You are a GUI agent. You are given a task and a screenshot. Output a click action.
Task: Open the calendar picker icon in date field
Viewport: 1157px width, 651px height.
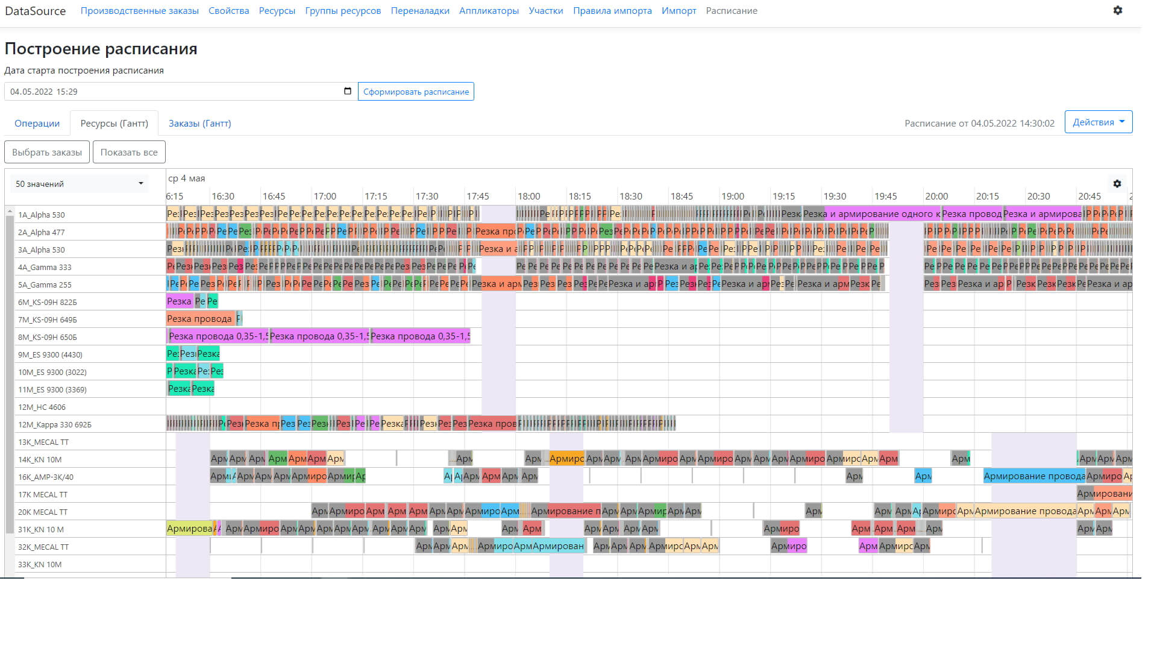(x=347, y=91)
